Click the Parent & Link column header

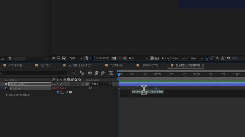pos(92,80)
